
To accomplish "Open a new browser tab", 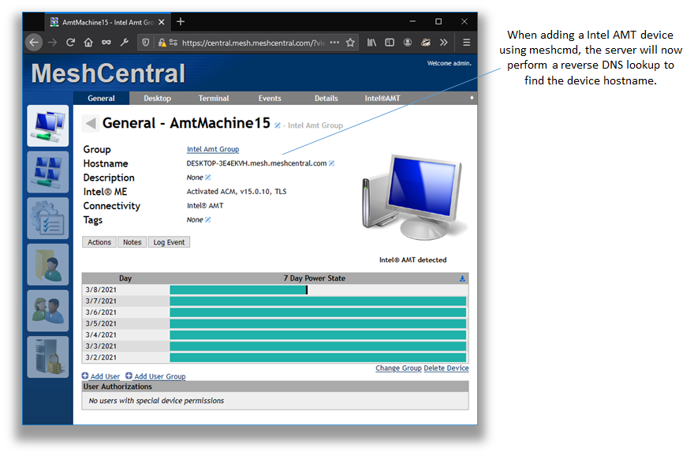I will pos(181,21).
